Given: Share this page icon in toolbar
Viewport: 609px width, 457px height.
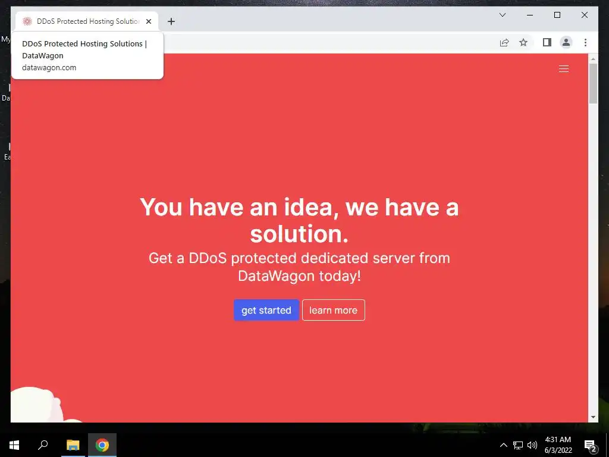Looking at the screenshot, I should pyautogui.click(x=504, y=42).
